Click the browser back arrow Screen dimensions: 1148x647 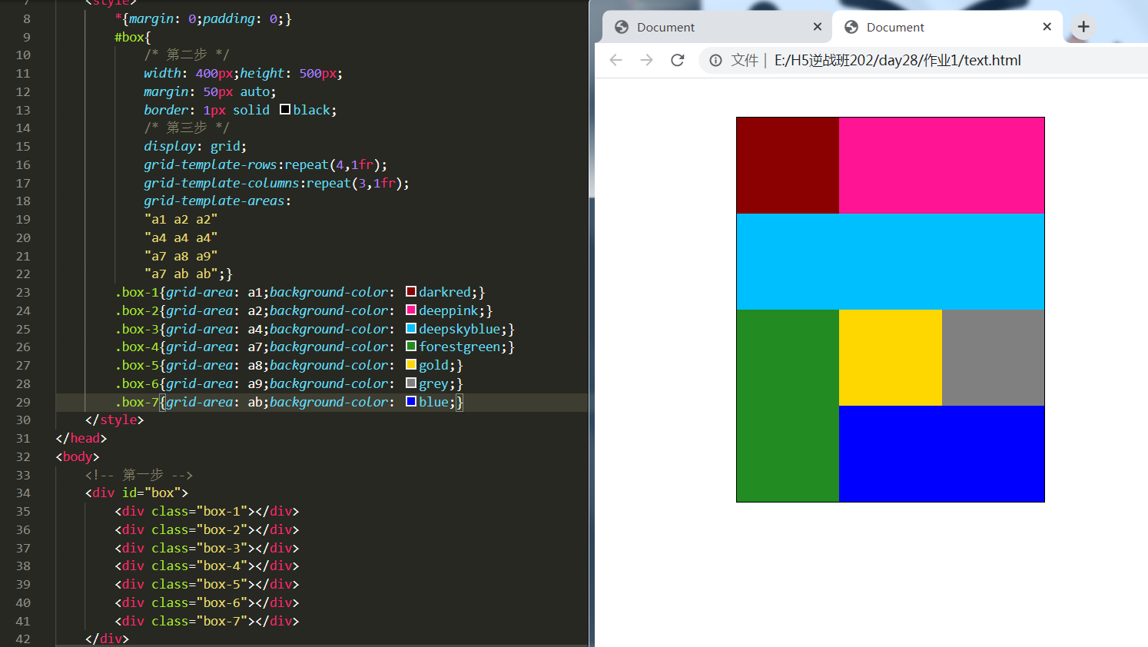coord(615,60)
